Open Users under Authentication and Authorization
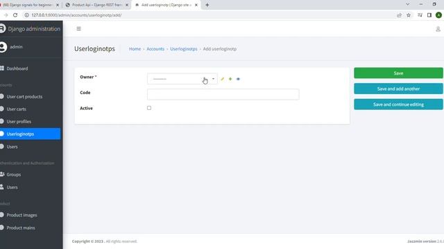444x249 pixels. pyautogui.click(x=12, y=187)
